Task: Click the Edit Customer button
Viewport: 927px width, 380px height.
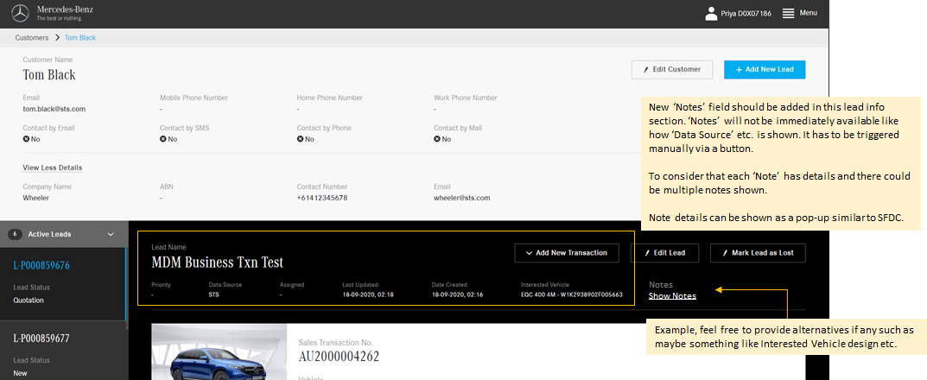Action: 671,69
